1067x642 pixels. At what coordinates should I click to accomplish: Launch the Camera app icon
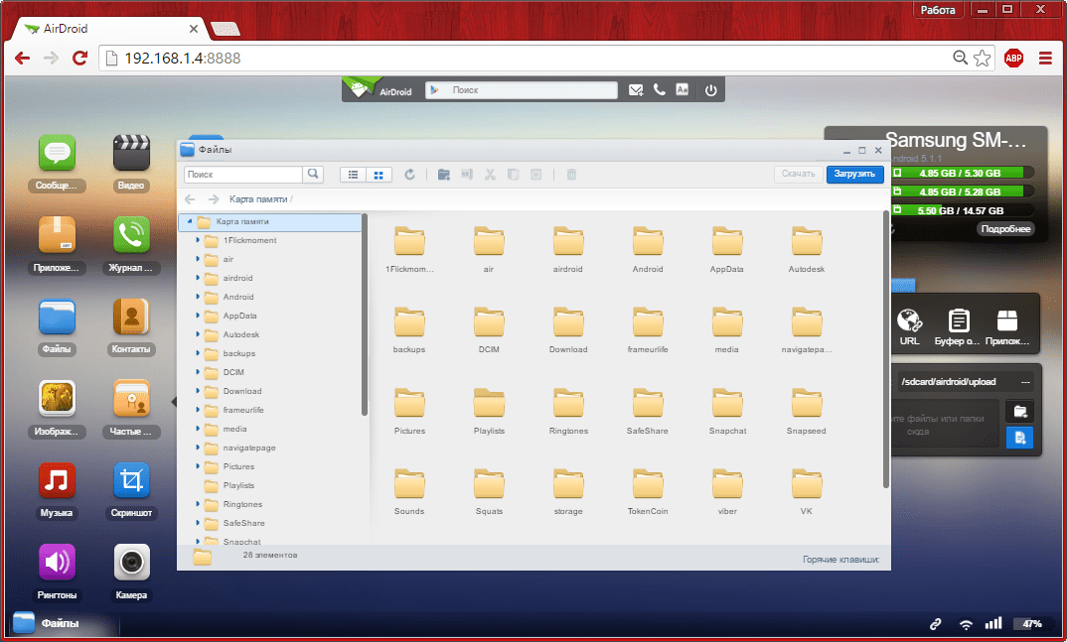(x=131, y=563)
